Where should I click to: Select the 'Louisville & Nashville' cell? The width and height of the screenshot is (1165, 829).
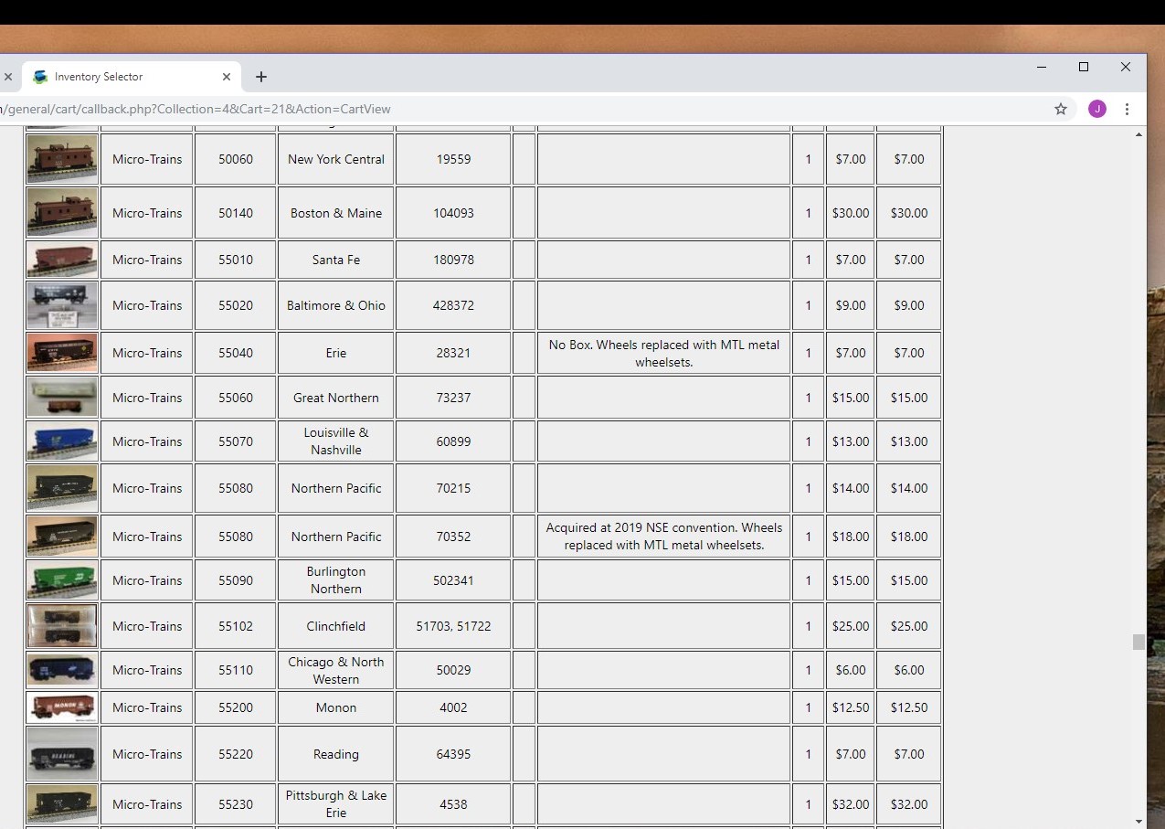coord(336,441)
